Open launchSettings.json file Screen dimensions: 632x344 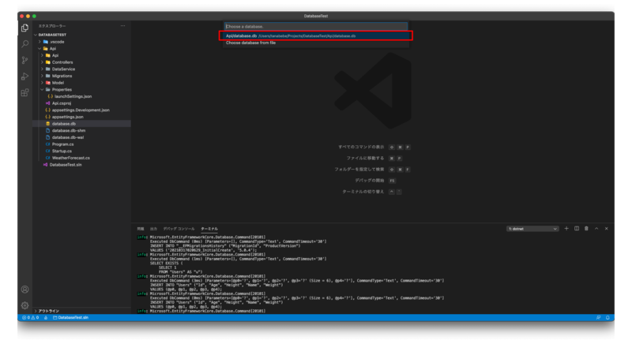pos(73,96)
